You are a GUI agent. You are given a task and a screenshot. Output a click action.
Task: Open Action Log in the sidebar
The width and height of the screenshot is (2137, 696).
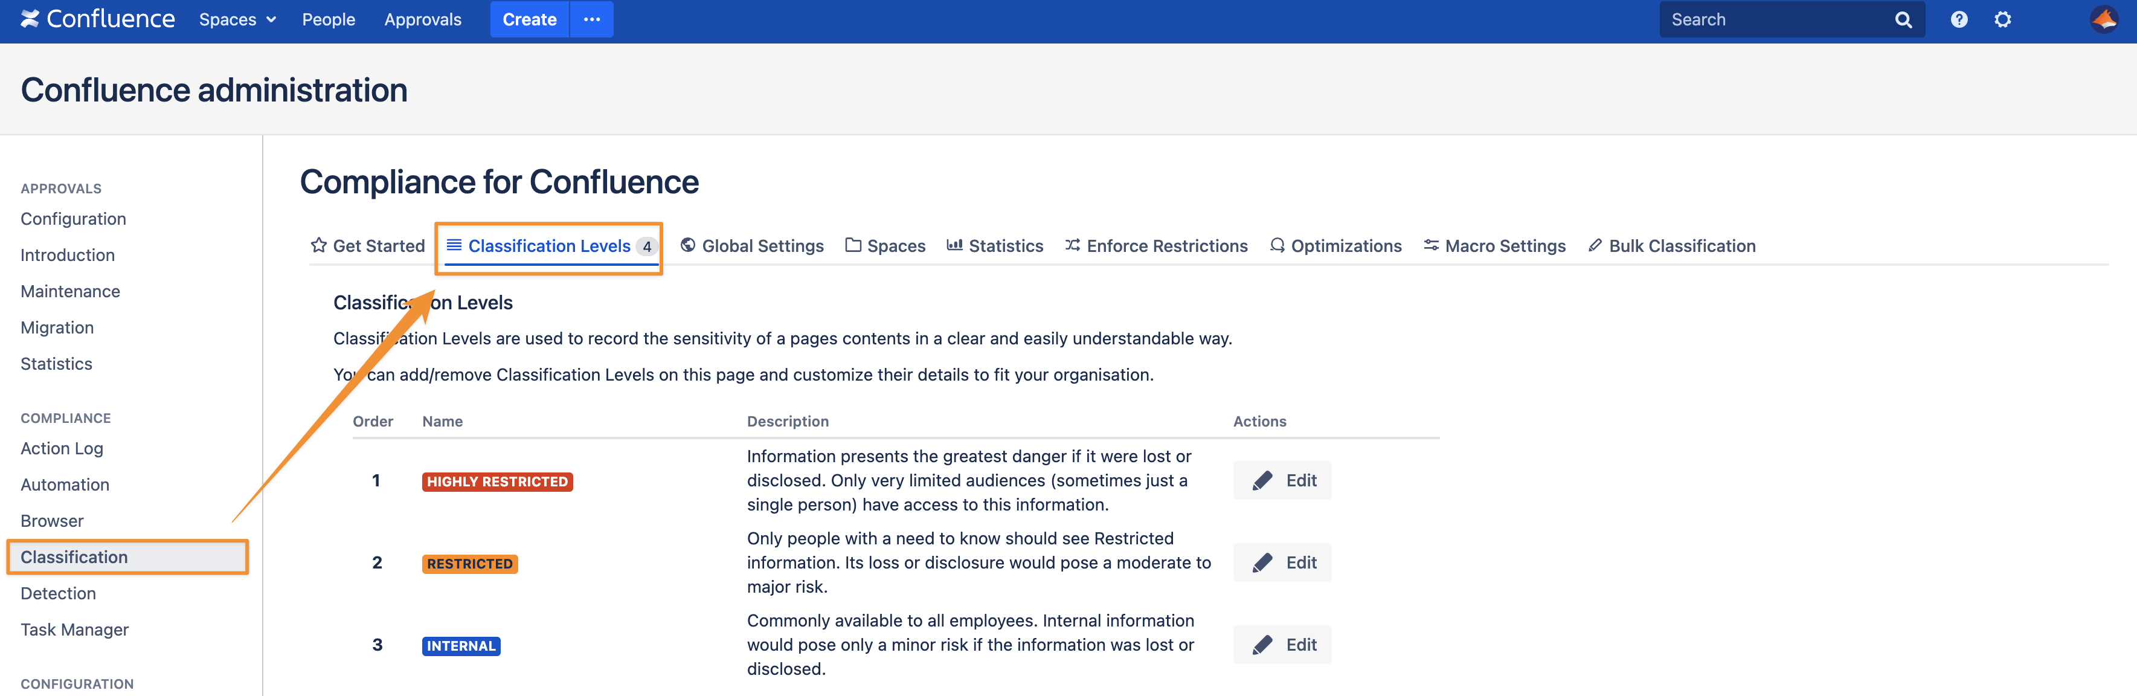click(62, 448)
